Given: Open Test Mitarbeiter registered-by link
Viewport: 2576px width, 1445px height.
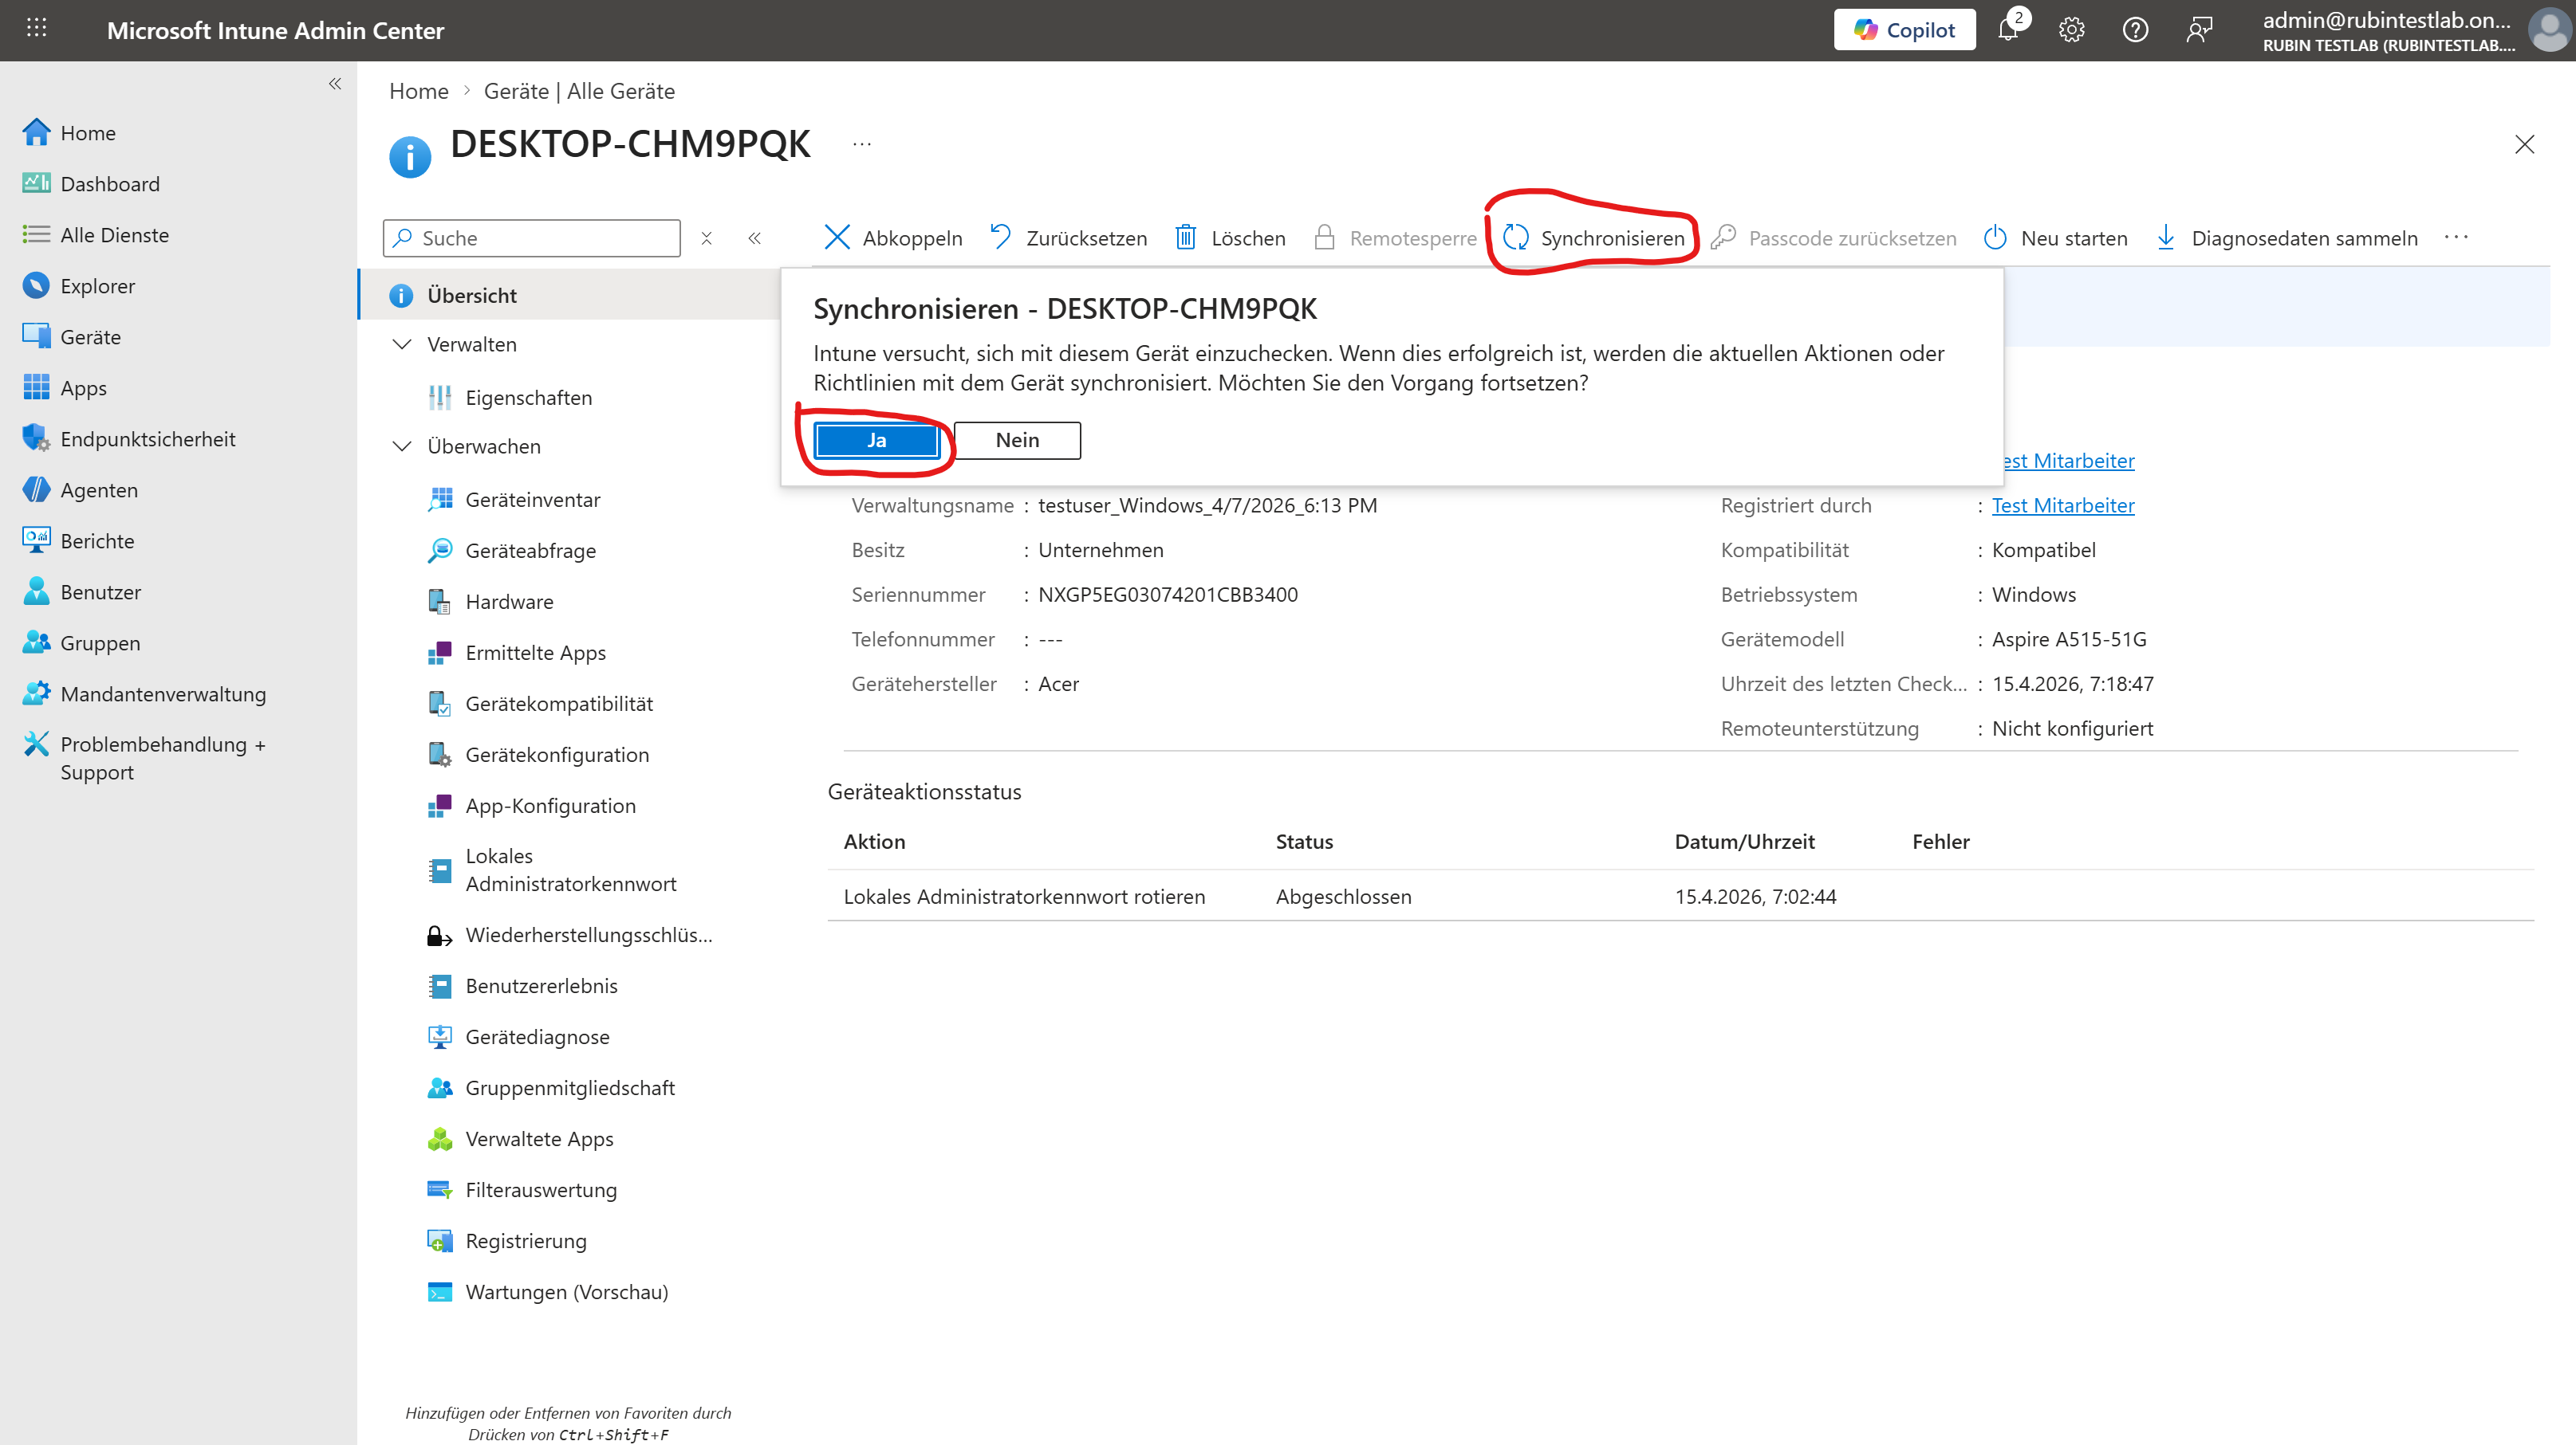Looking at the screenshot, I should tap(2062, 505).
